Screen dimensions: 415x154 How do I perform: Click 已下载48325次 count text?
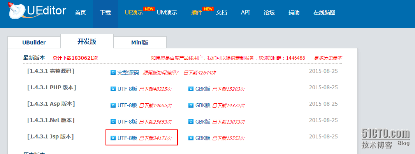coord(155,89)
